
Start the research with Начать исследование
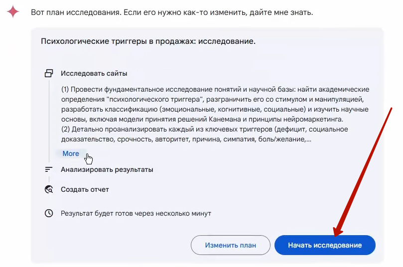click(325, 245)
